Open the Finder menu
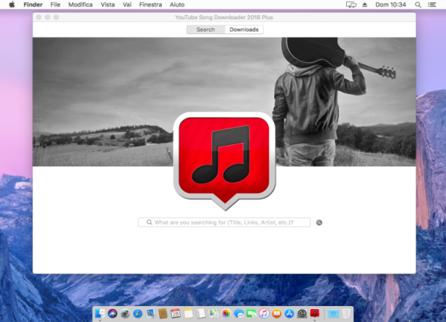This screenshot has height=322, width=446. [33, 4]
